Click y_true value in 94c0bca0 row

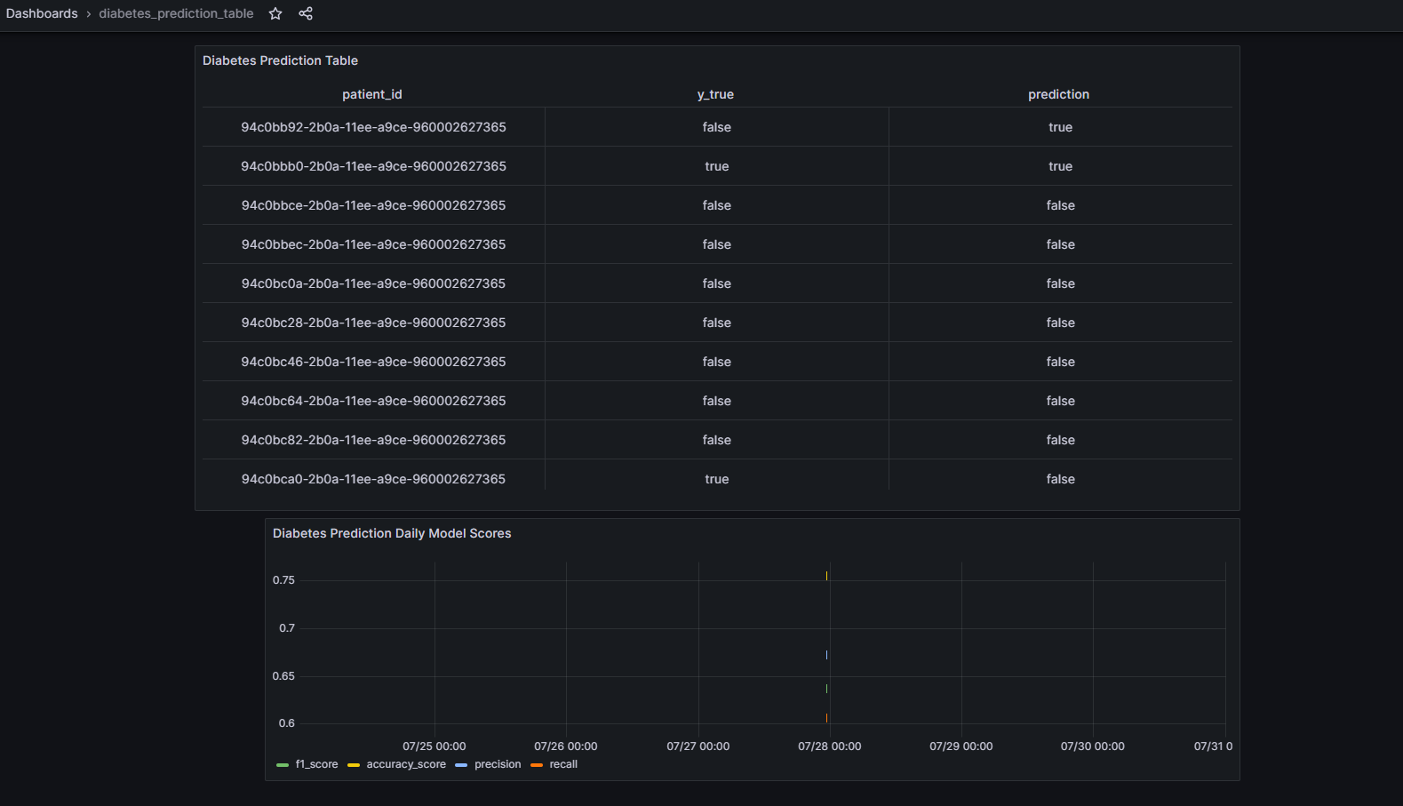[717, 479]
